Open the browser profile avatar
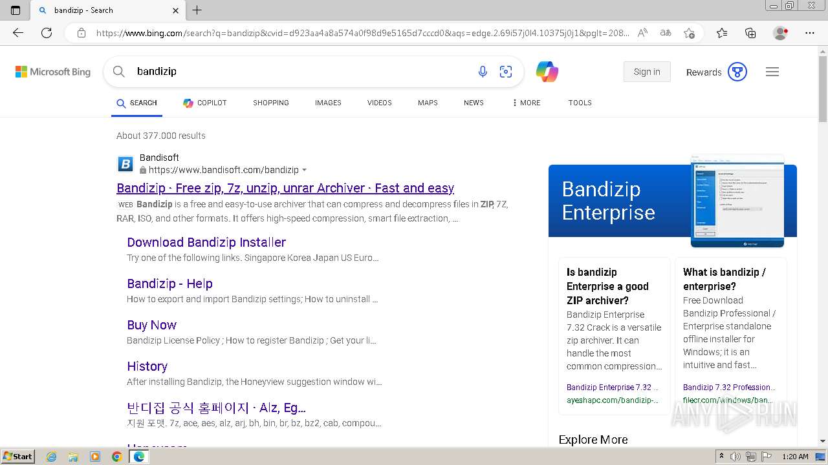 (x=781, y=33)
